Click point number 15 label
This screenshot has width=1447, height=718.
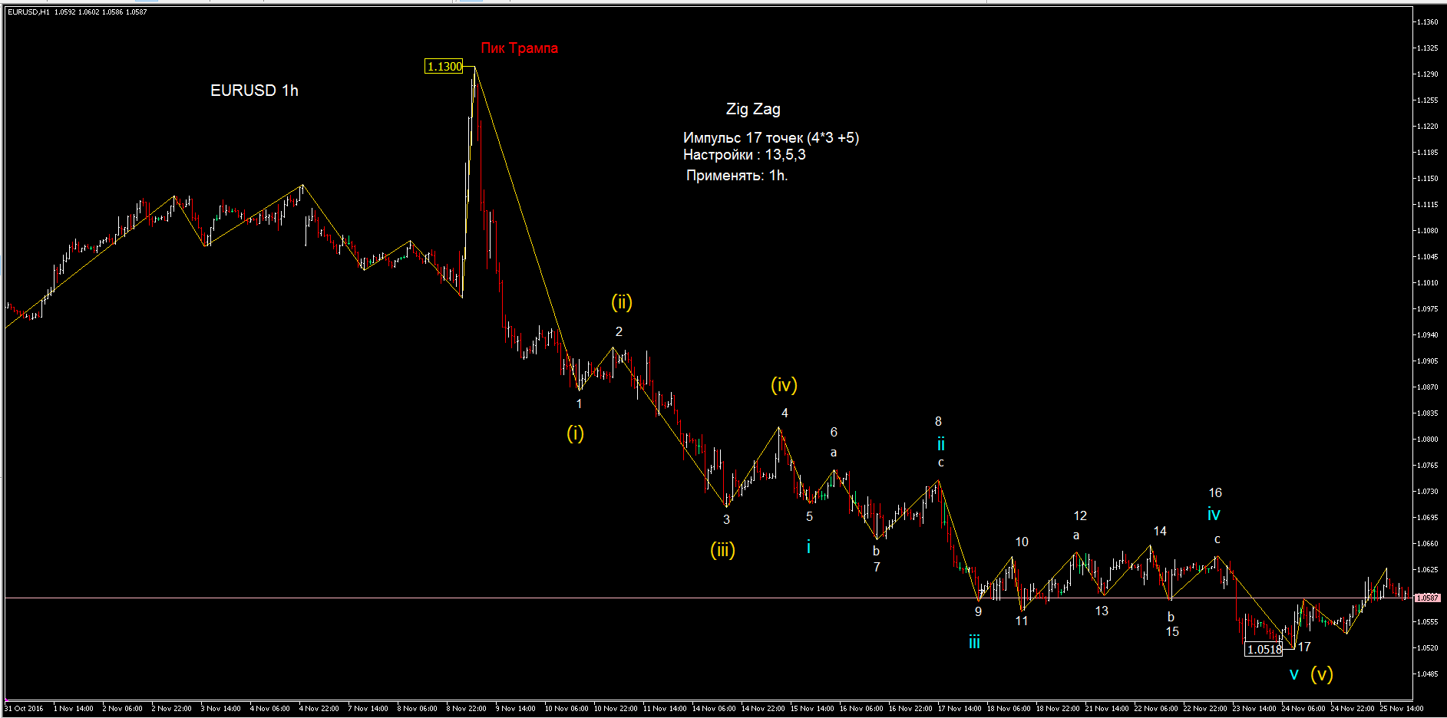(1172, 631)
